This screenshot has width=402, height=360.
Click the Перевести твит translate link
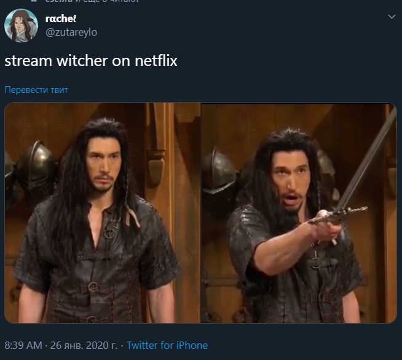coord(36,90)
